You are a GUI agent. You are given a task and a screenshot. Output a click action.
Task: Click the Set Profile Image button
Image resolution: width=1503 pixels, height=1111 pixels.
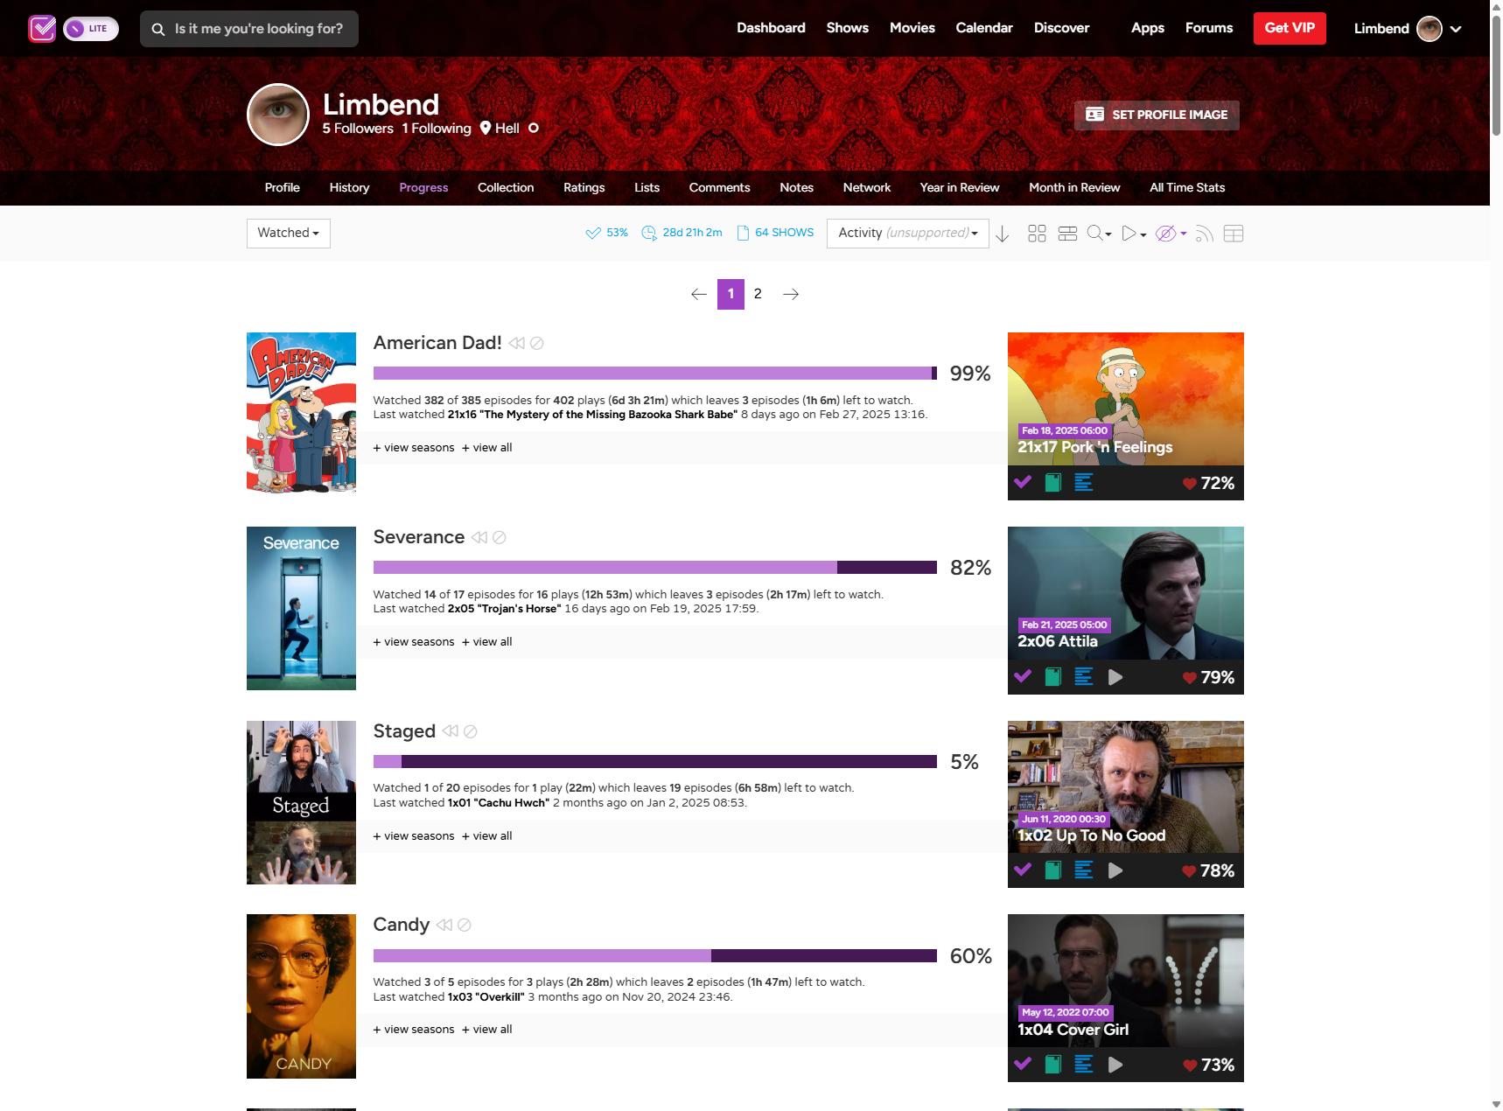click(x=1157, y=115)
